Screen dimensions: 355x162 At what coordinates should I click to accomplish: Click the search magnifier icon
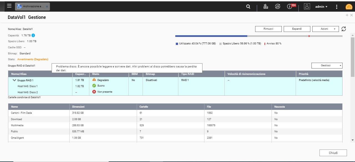(x=248, y=7)
